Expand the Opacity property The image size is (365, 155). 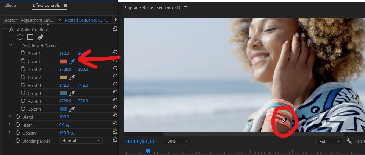[10, 132]
